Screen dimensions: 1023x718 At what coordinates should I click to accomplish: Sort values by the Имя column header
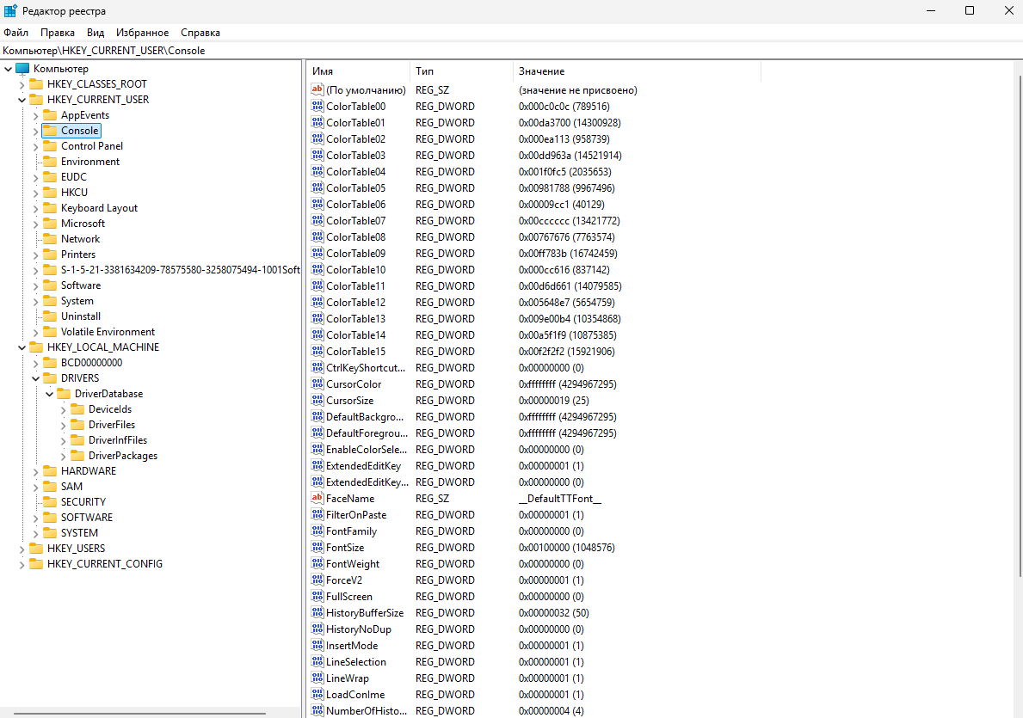[x=358, y=71]
